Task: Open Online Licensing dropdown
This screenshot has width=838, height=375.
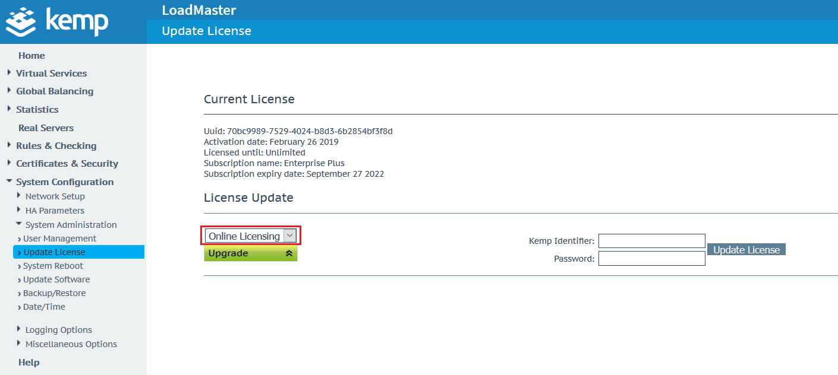Action: 250,236
